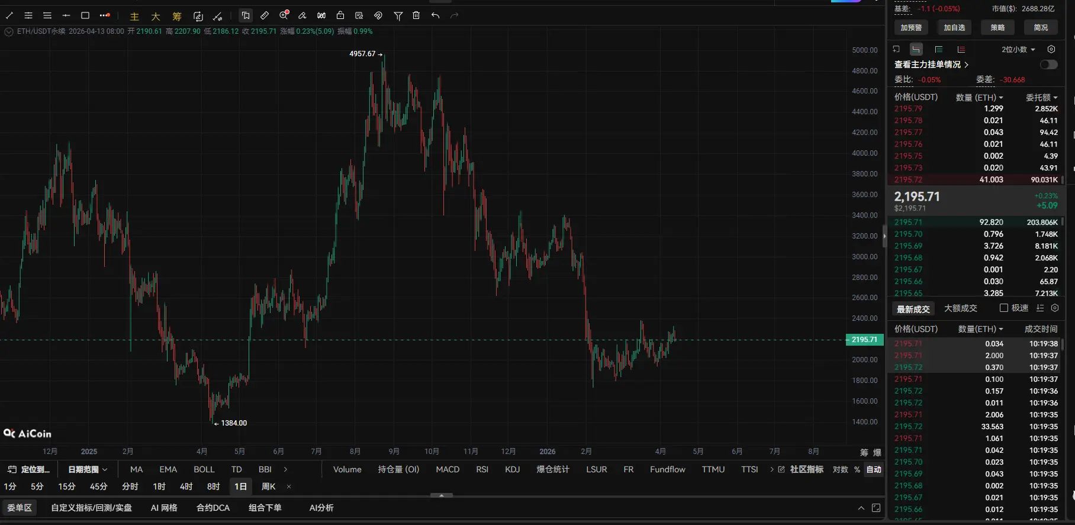
Task: Enable the BOLL indicator
Action: (204, 469)
